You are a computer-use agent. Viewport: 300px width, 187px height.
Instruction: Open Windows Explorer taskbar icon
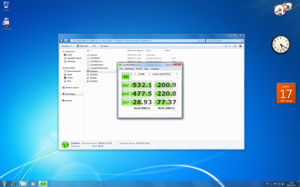tap(23, 184)
